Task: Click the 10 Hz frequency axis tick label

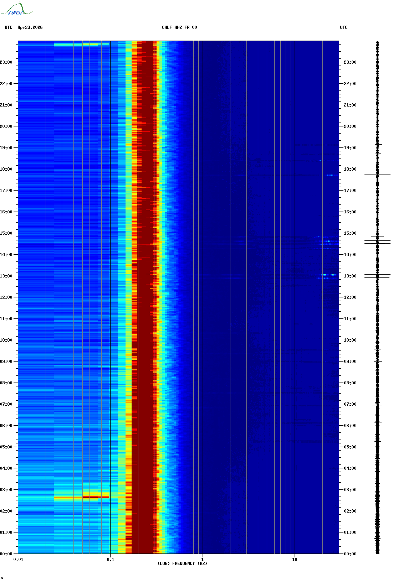Action: (295, 560)
